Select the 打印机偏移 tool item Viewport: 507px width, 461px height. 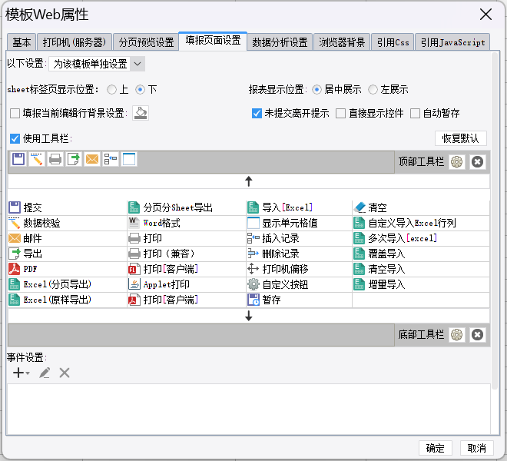pos(299,269)
